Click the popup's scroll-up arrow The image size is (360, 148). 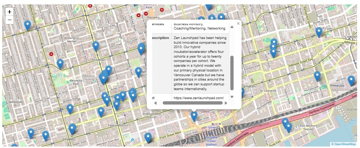click(232, 27)
